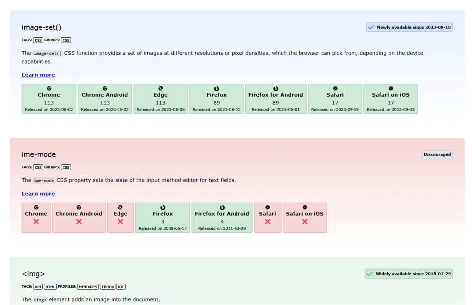Open Learn more link for image-set()
472x305 pixels.
coord(38,75)
